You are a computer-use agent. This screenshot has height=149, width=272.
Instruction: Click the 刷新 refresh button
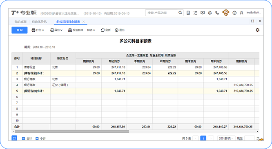tap(106, 30)
